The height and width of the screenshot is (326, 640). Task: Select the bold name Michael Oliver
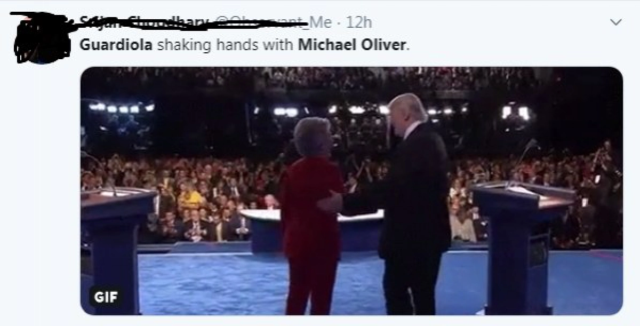coord(351,45)
